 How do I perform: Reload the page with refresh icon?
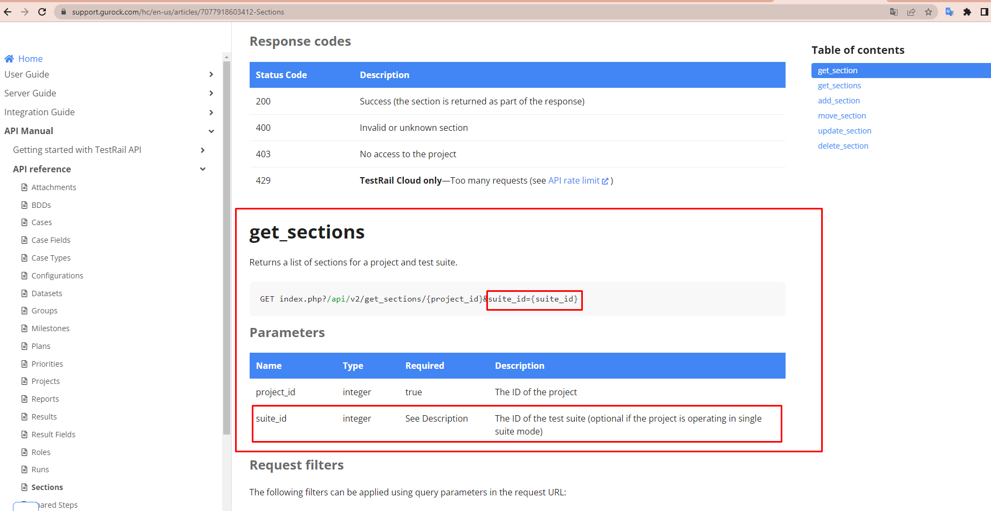pyautogui.click(x=42, y=12)
